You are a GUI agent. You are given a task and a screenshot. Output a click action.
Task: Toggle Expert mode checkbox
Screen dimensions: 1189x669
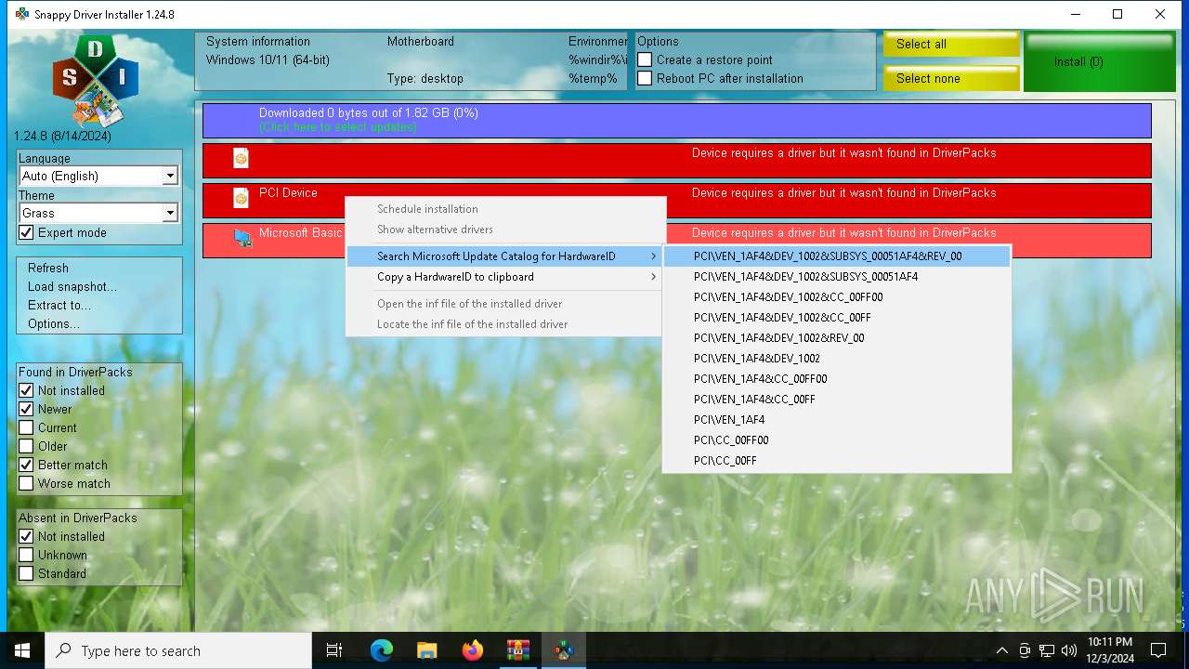(26, 232)
